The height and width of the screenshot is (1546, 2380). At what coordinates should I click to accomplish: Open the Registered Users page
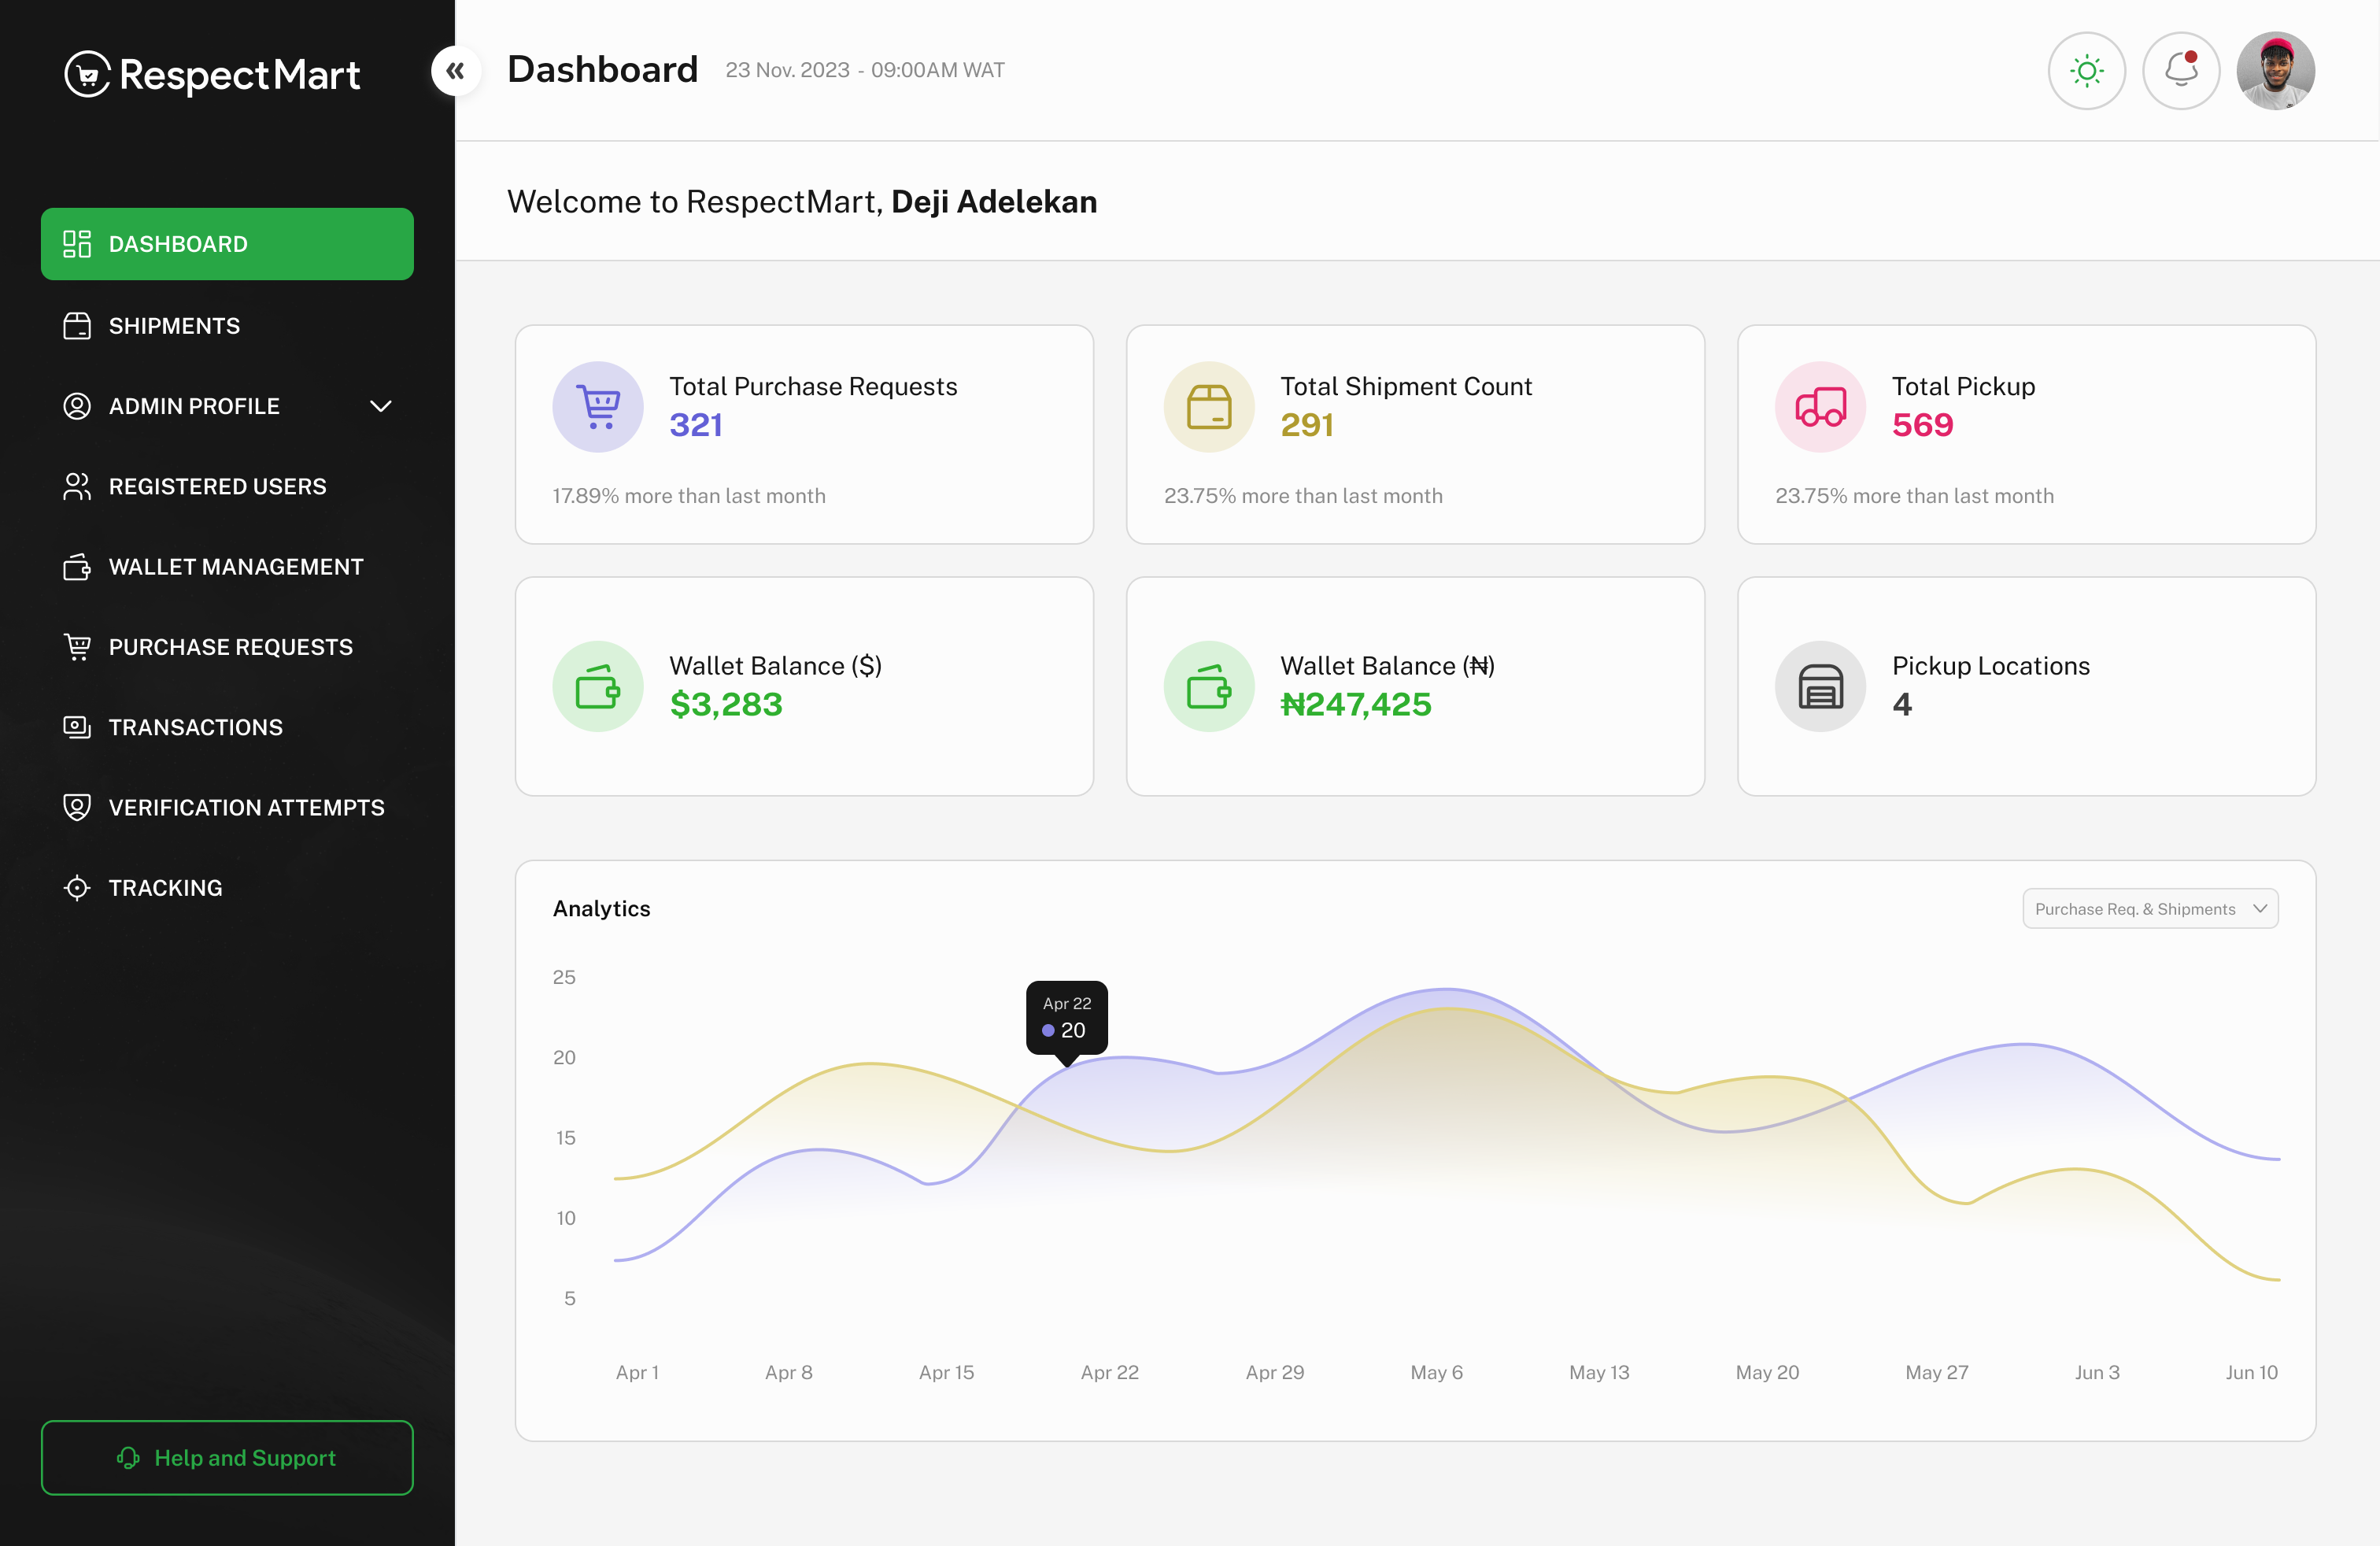[217, 487]
